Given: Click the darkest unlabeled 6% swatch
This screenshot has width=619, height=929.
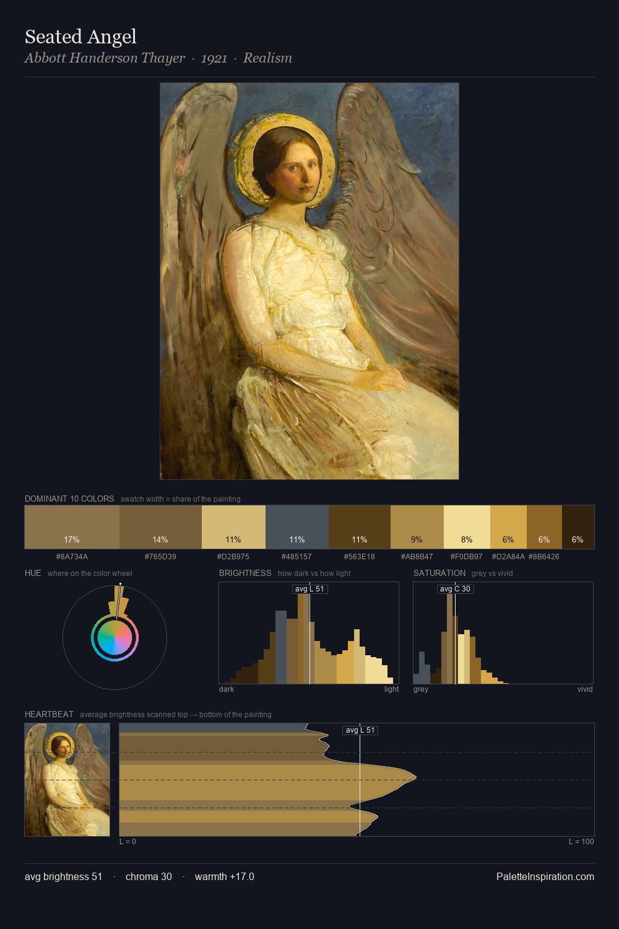Looking at the screenshot, I should pos(578,527).
